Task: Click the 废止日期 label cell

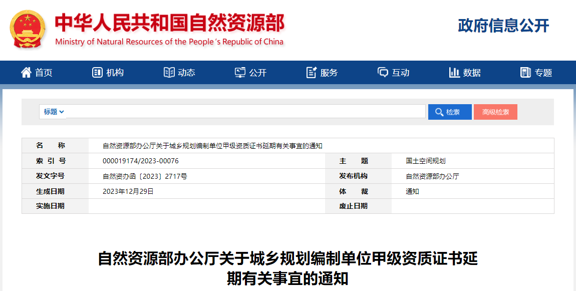Action: tap(359, 206)
